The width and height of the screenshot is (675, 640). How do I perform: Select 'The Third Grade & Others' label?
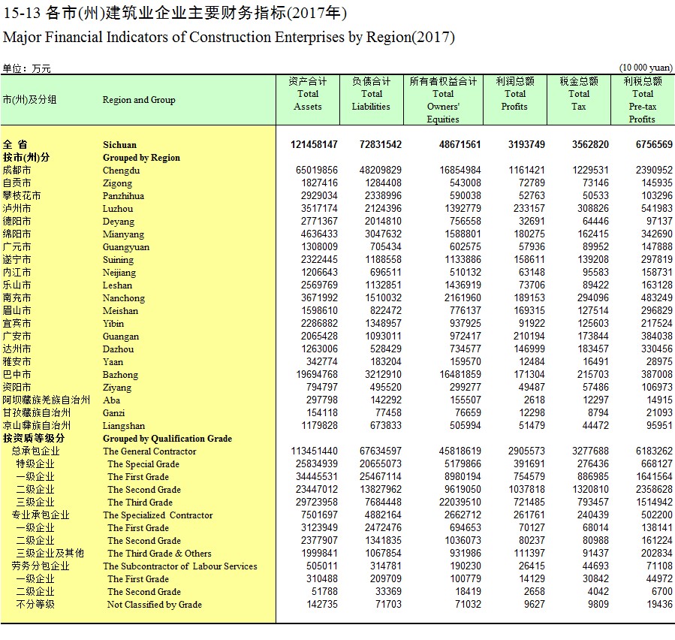(159, 554)
